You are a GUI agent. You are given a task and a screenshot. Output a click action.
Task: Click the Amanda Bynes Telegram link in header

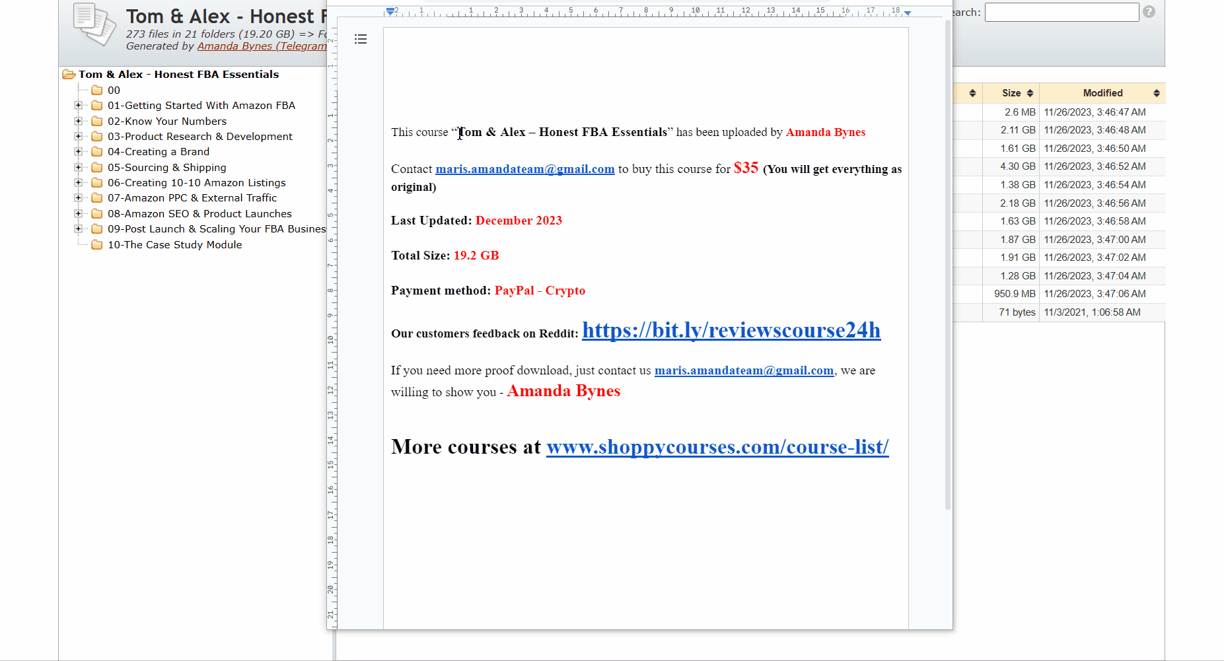click(x=262, y=46)
